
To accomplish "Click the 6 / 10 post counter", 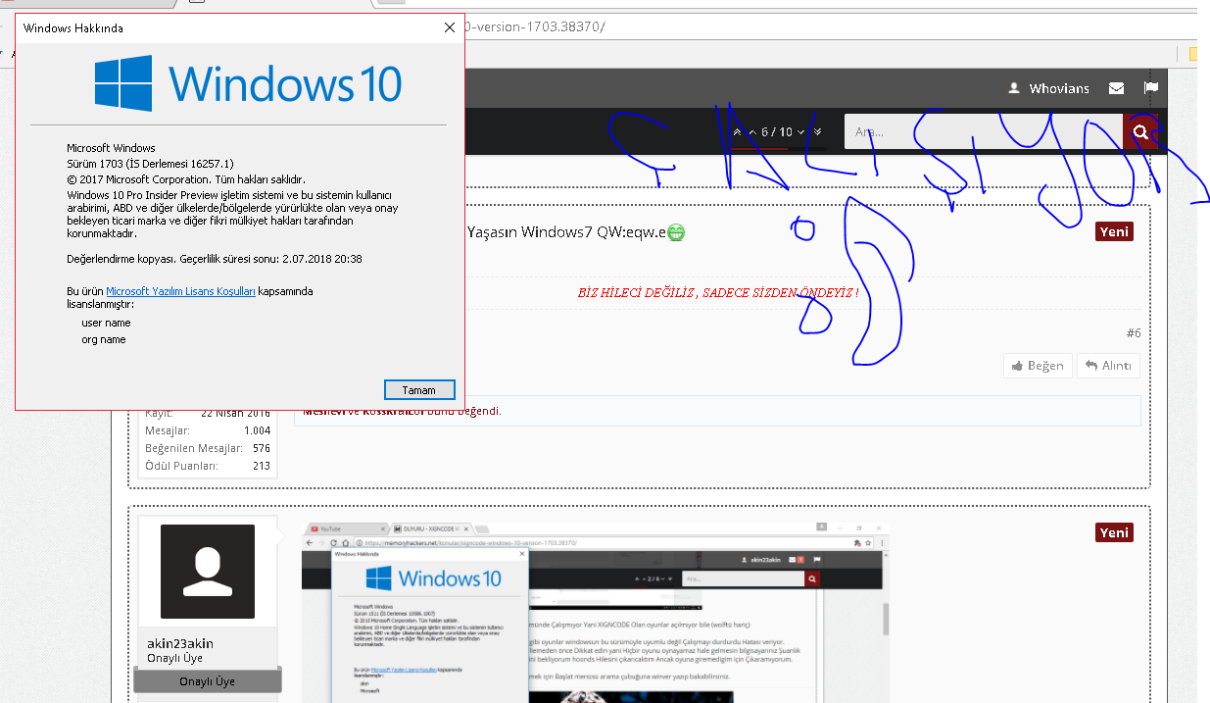I will coord(777,131).
